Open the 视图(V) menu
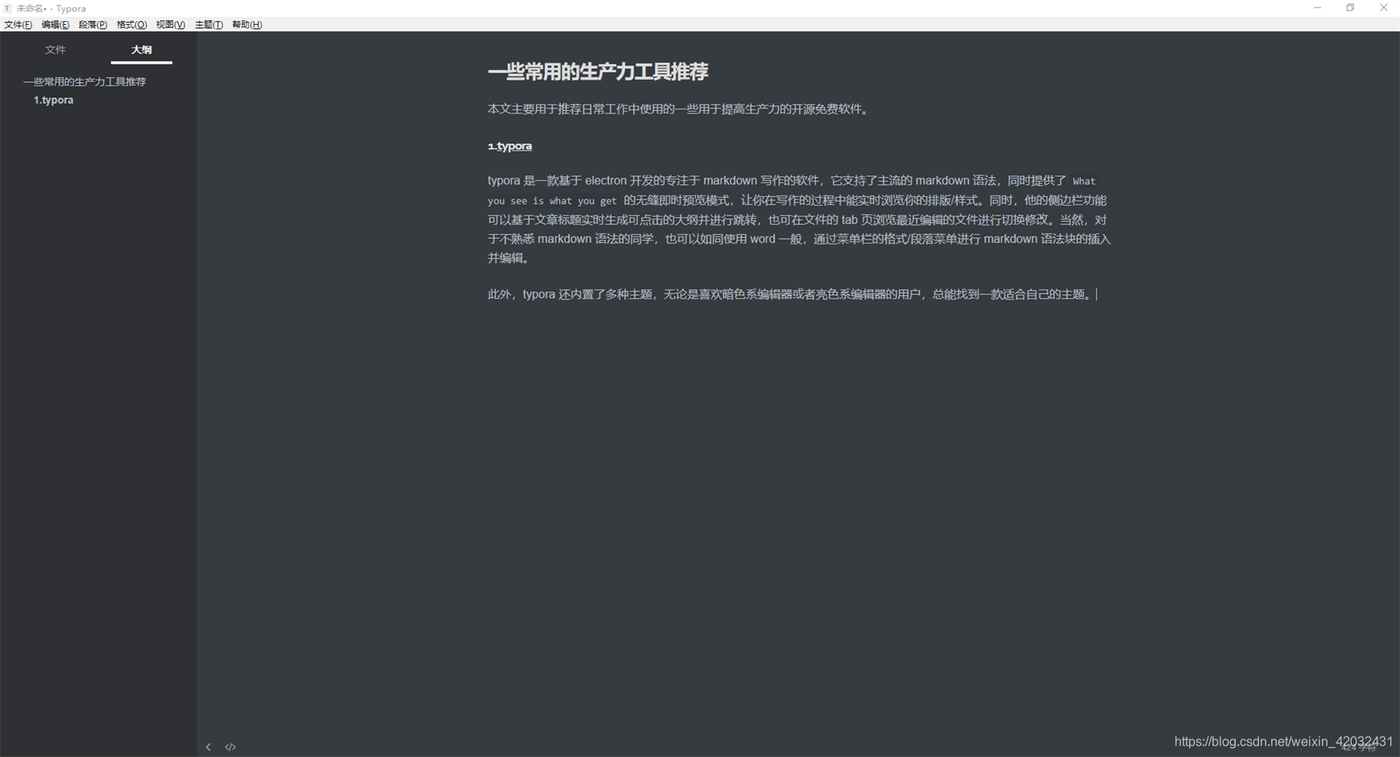The image size is (1400, 757). 170,25
